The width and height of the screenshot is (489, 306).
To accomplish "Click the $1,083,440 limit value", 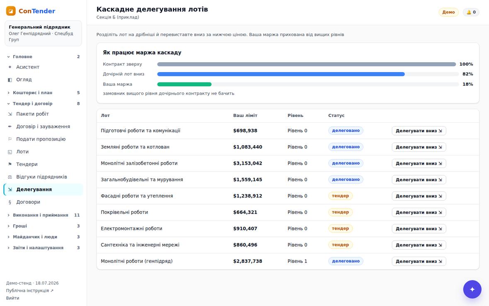I will 248,147.
